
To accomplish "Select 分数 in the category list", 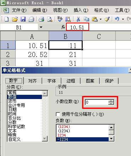I will (x=24, y=122).
